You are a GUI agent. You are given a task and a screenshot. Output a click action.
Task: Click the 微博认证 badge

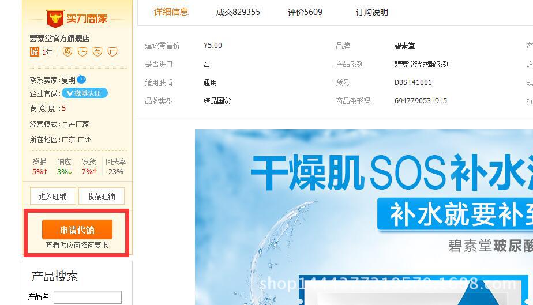tap(85, 93)
